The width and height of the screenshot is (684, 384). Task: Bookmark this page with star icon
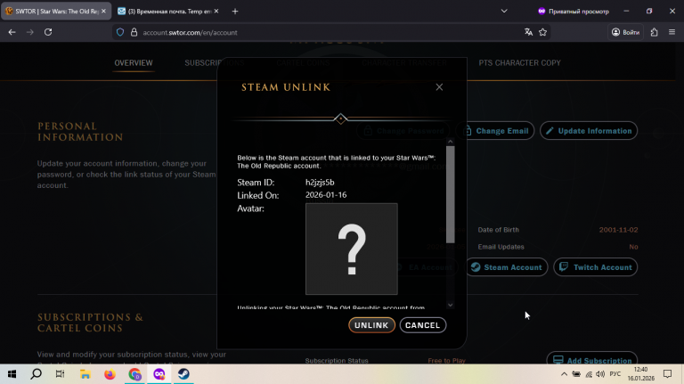tap(542, 32)
